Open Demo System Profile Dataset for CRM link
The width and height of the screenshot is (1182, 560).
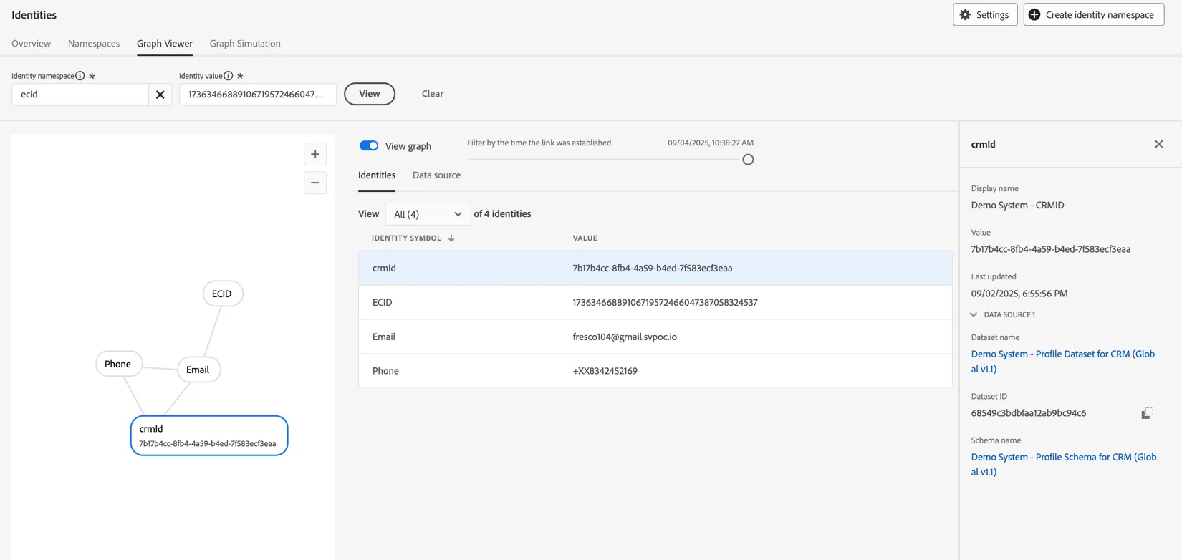point(1062,362)
